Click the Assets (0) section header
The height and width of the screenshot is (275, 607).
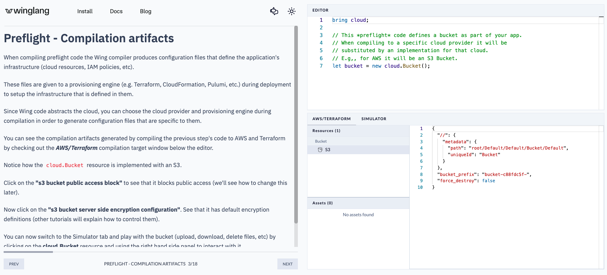pos(322,203)
